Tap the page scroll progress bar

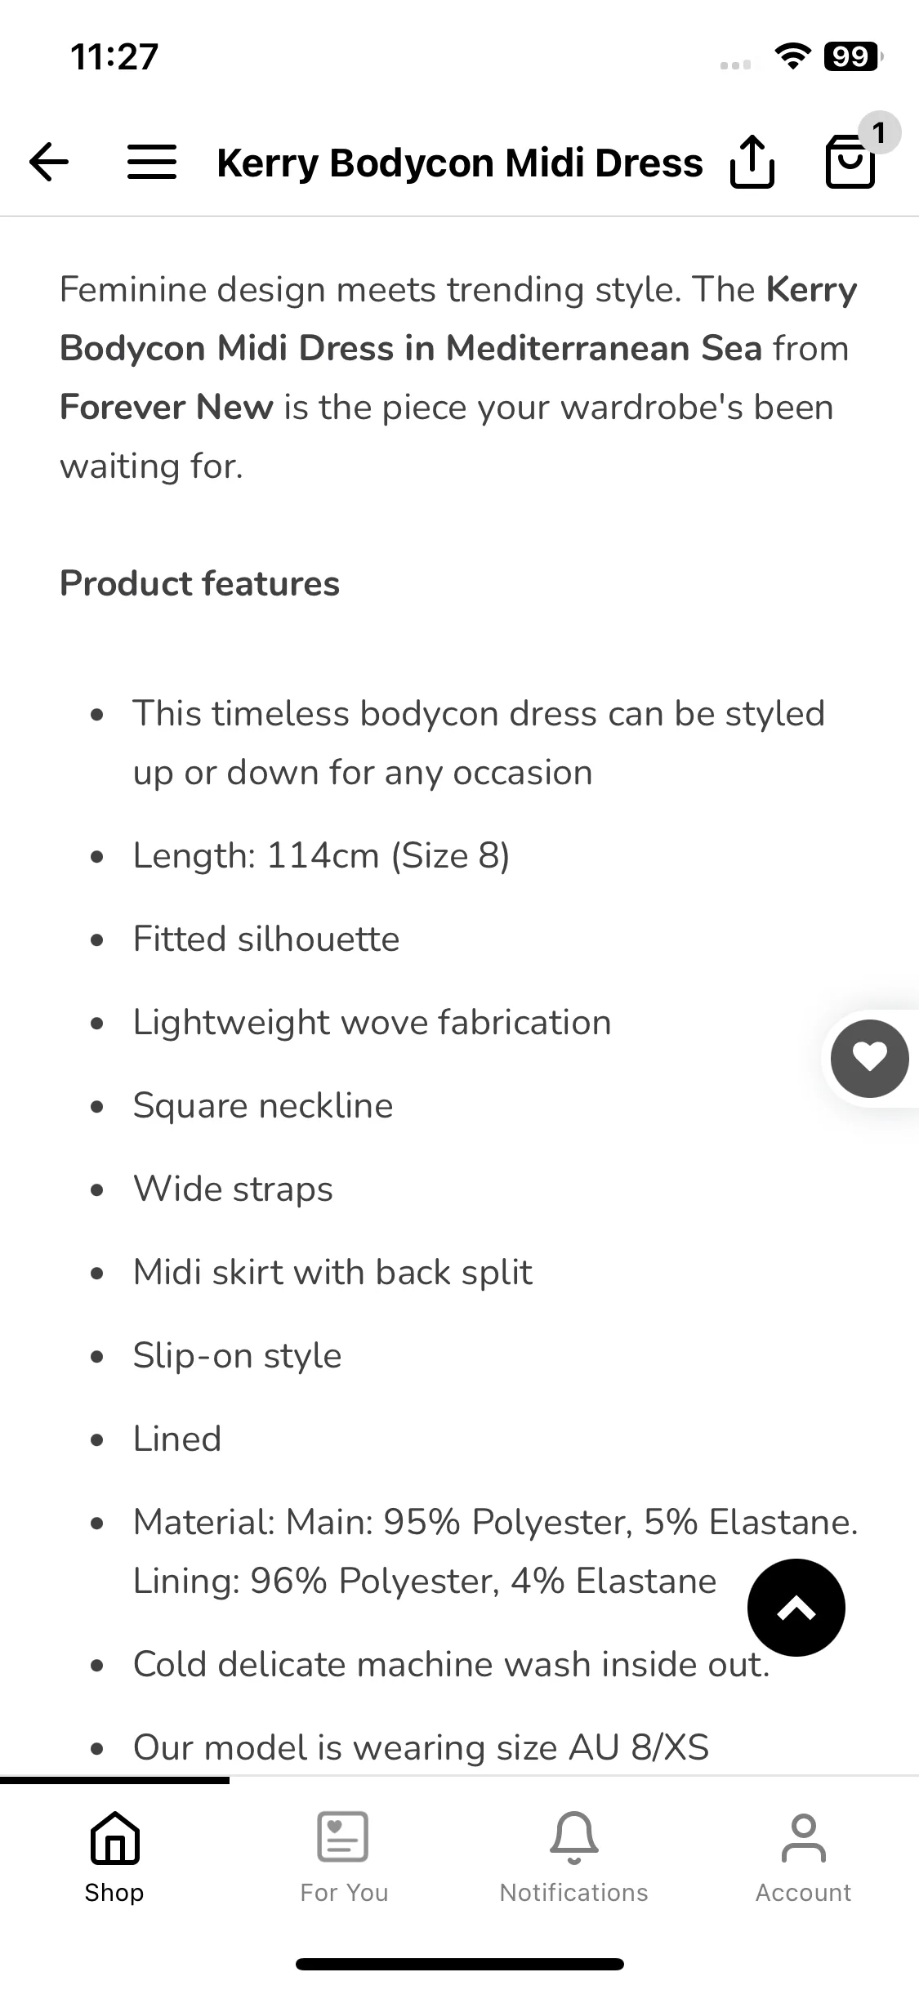pos(114,1780)
